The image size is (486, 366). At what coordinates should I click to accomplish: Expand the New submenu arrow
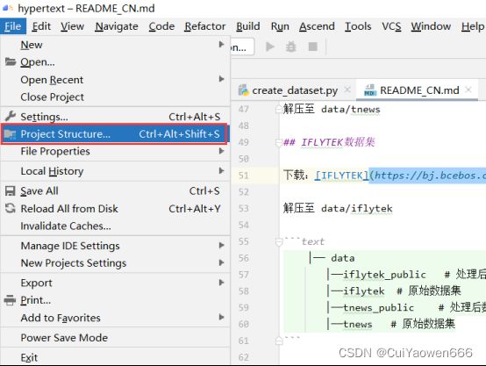221,45
